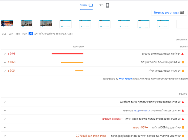Filter audits by TBT metric

18,34
